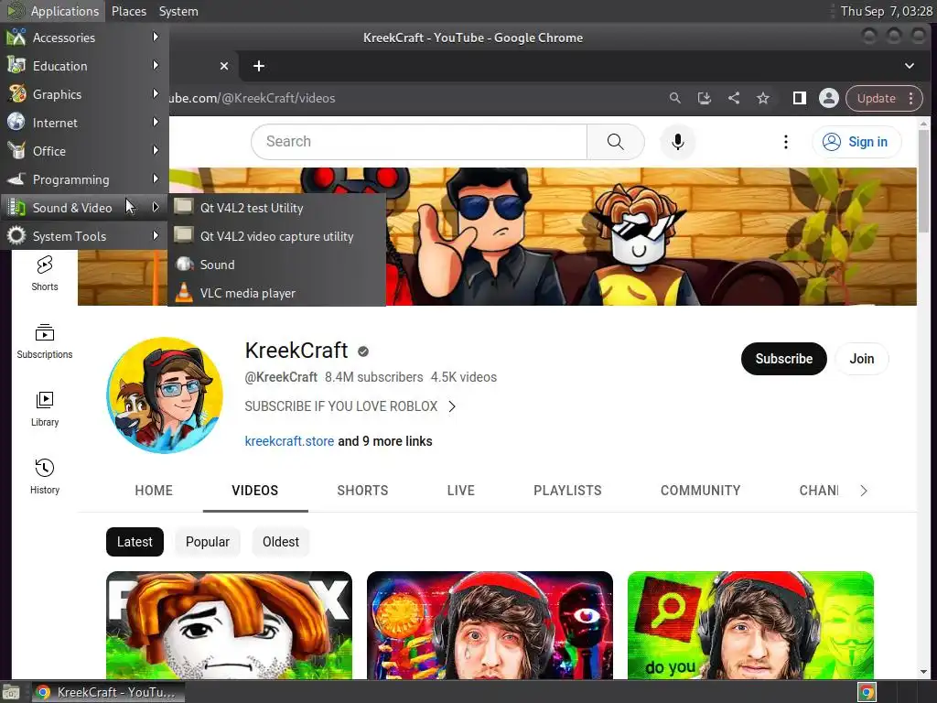
Task: Switch to the COMMUNITY channel tab
Action: [700, 491]
